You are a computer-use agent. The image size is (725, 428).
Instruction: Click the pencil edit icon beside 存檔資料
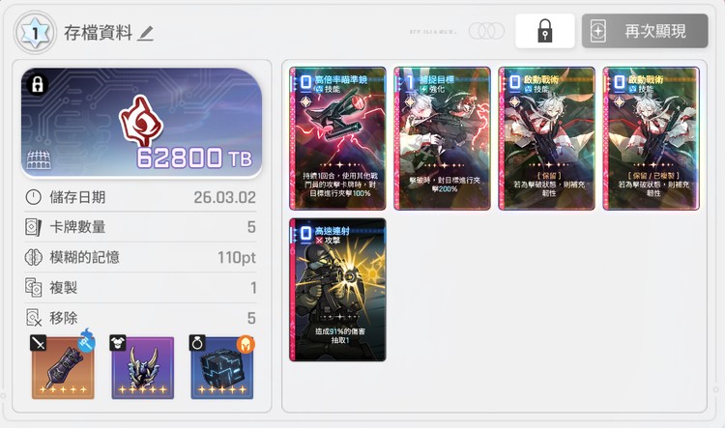[145, 33]
